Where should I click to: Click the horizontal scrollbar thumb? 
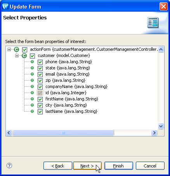coord(63,133)
